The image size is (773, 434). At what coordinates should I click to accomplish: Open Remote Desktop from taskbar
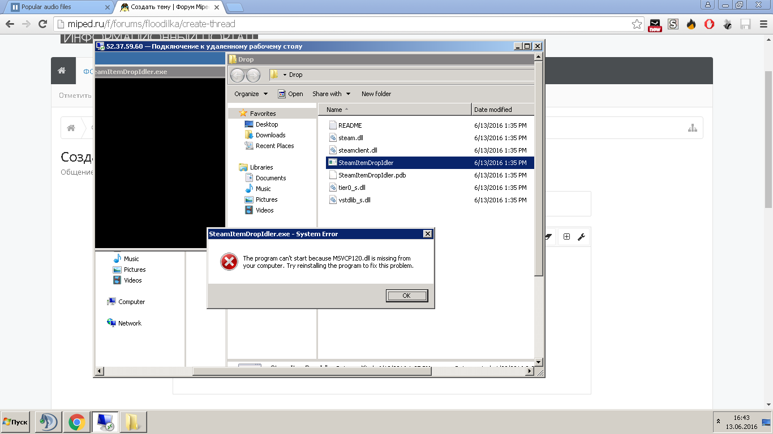[105, 422]
